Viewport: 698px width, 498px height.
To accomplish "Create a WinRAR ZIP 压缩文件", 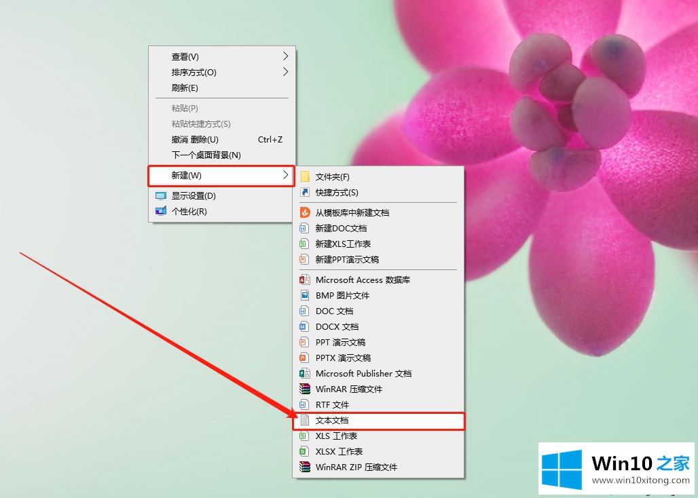I will coord(378,467).
